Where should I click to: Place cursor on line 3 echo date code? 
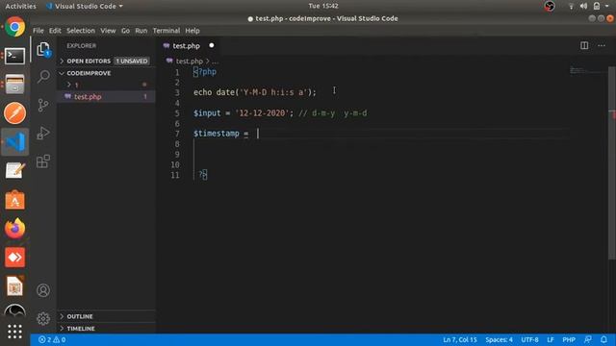point(254,92)
